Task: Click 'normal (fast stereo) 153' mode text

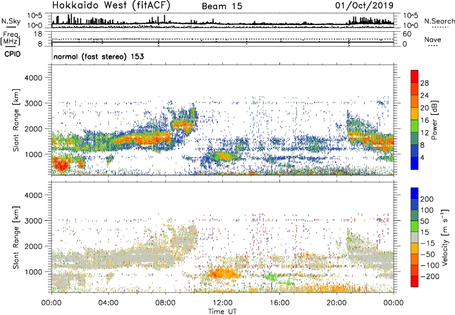Action: pos(98,56)
